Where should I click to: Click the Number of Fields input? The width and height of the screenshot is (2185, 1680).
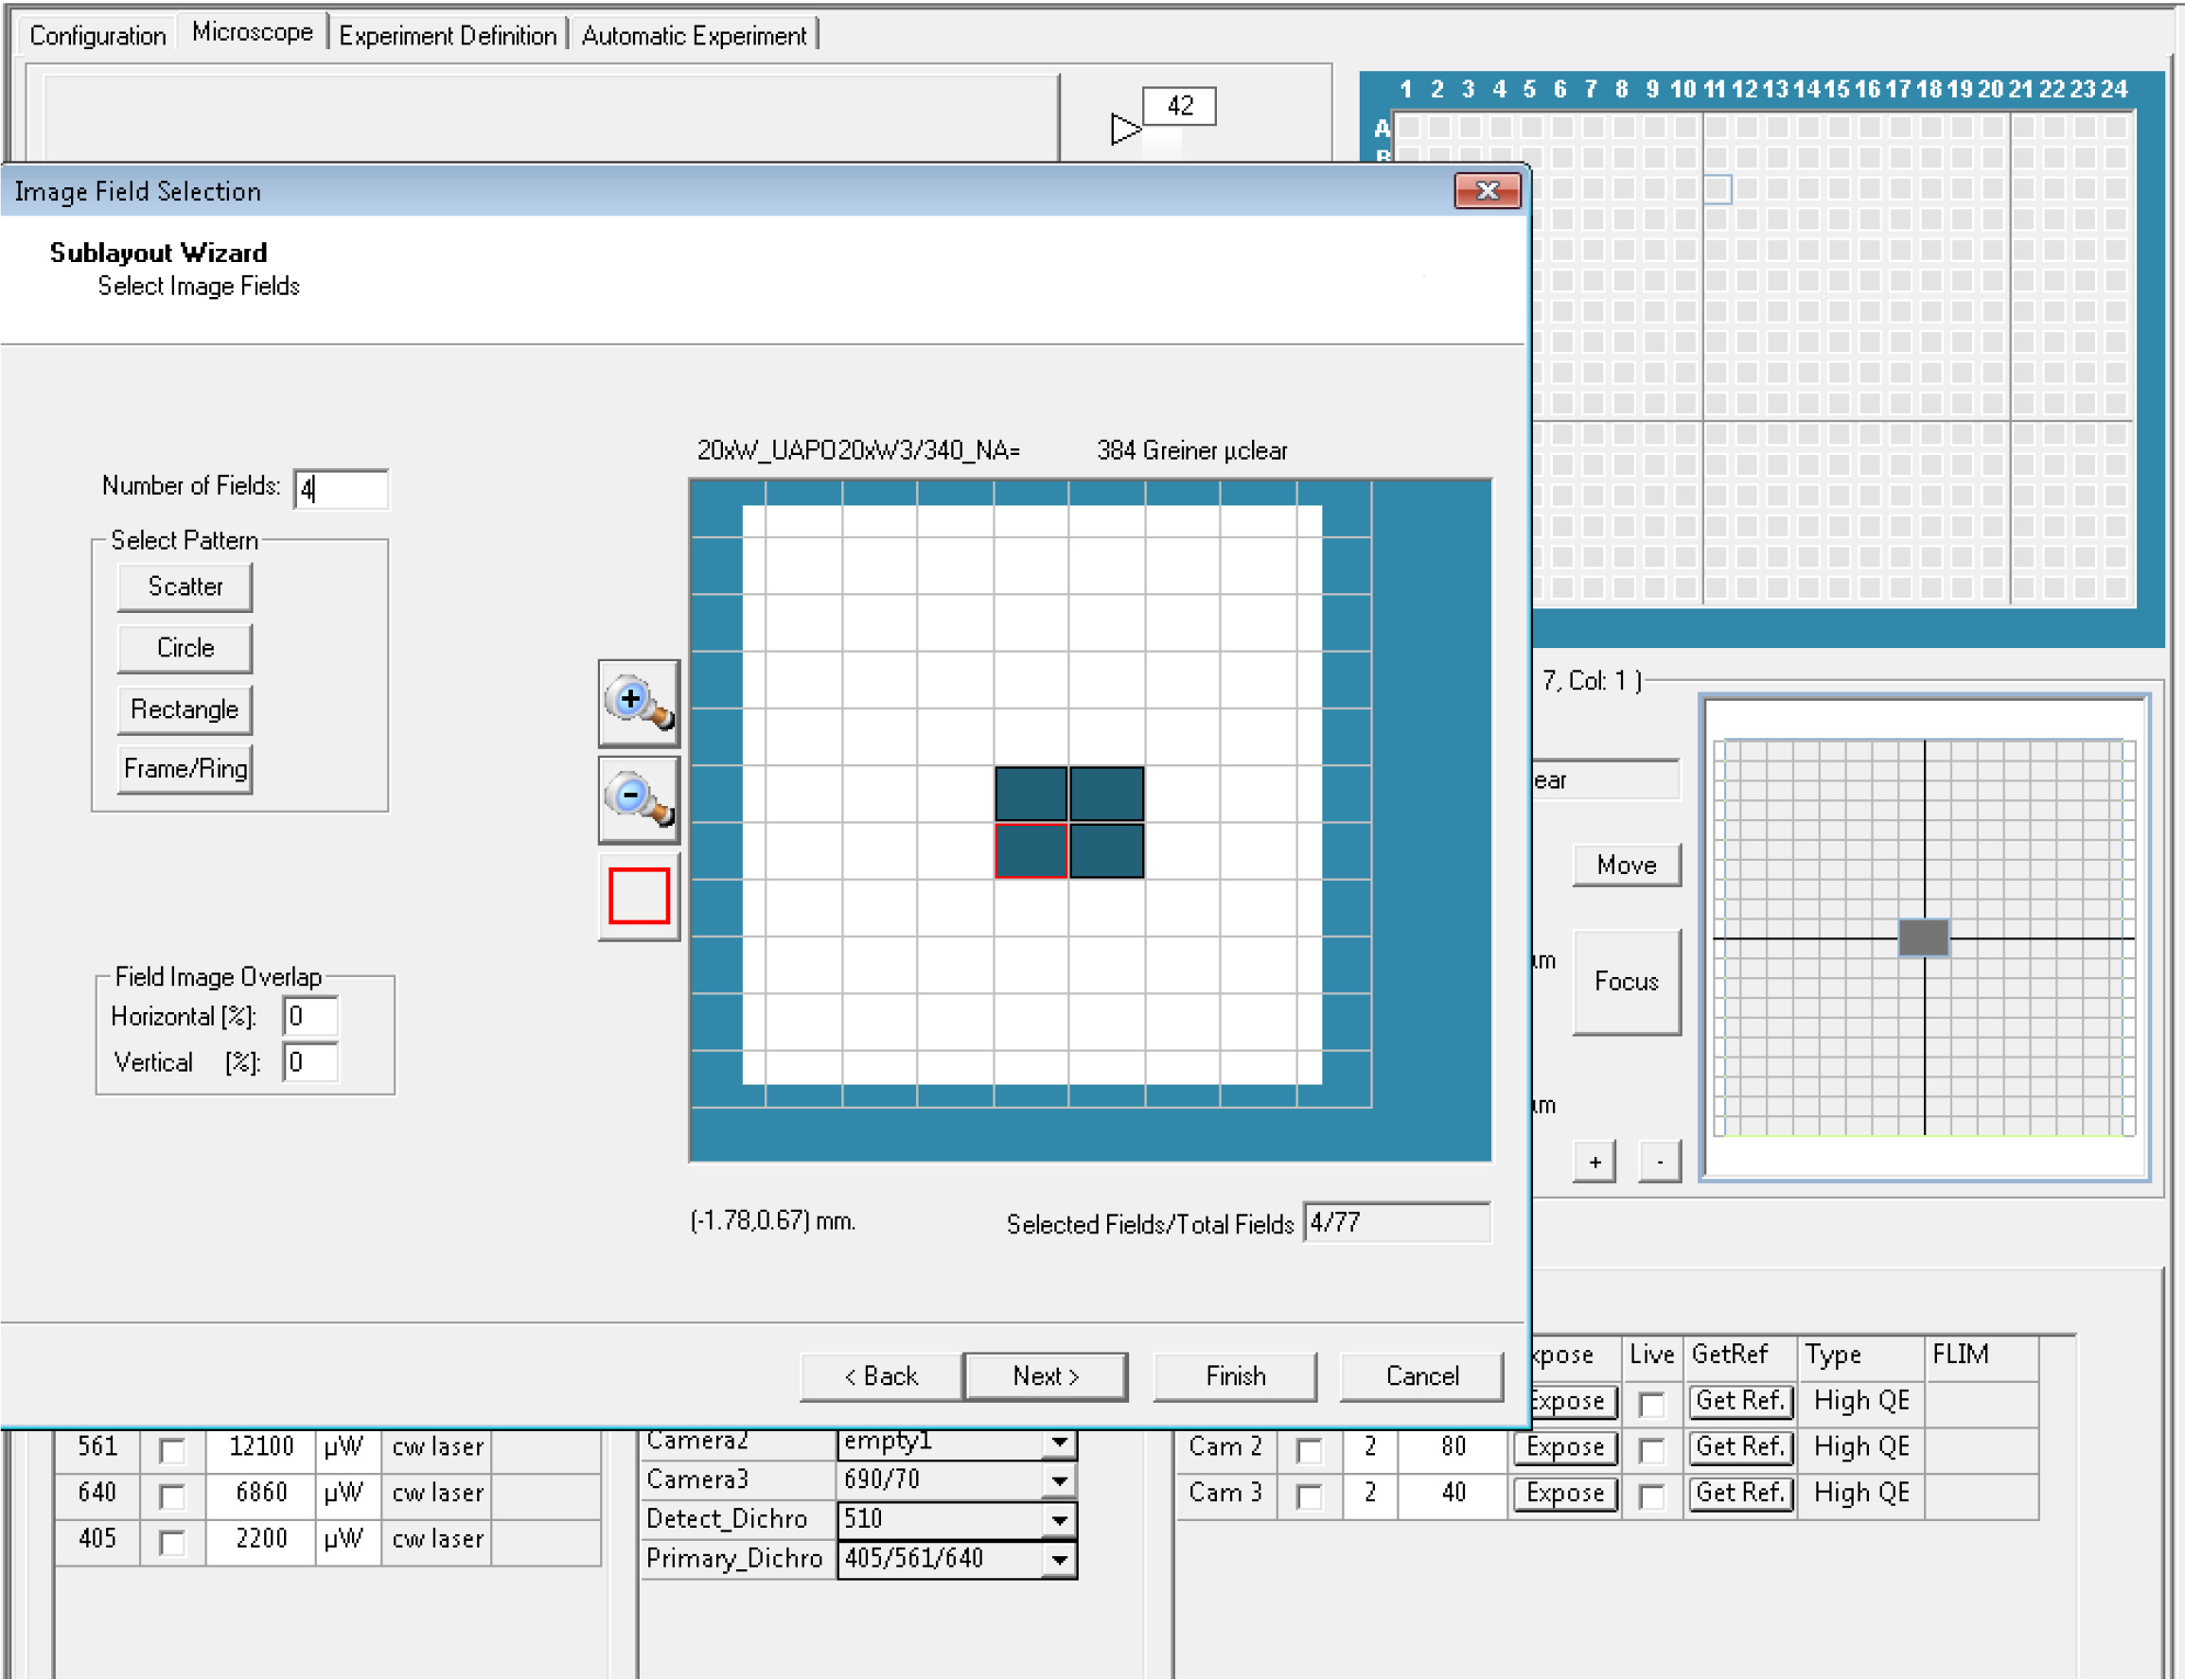pos(342,490)
